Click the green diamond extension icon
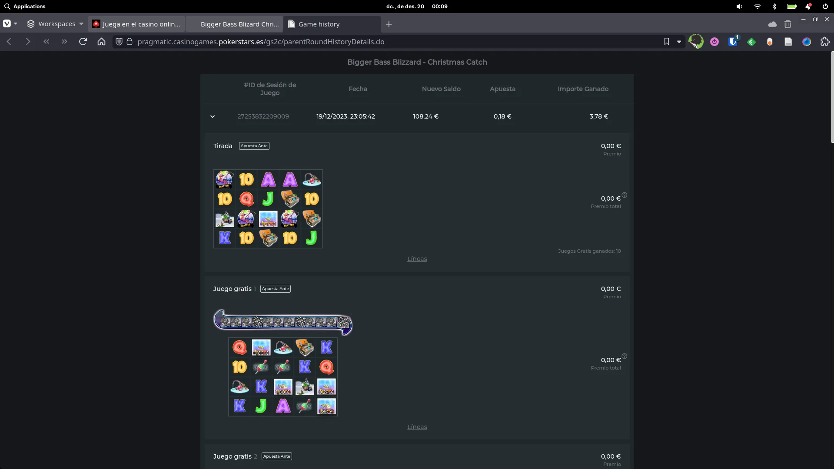This screenshot has width=834, height=469. [751, 42]
